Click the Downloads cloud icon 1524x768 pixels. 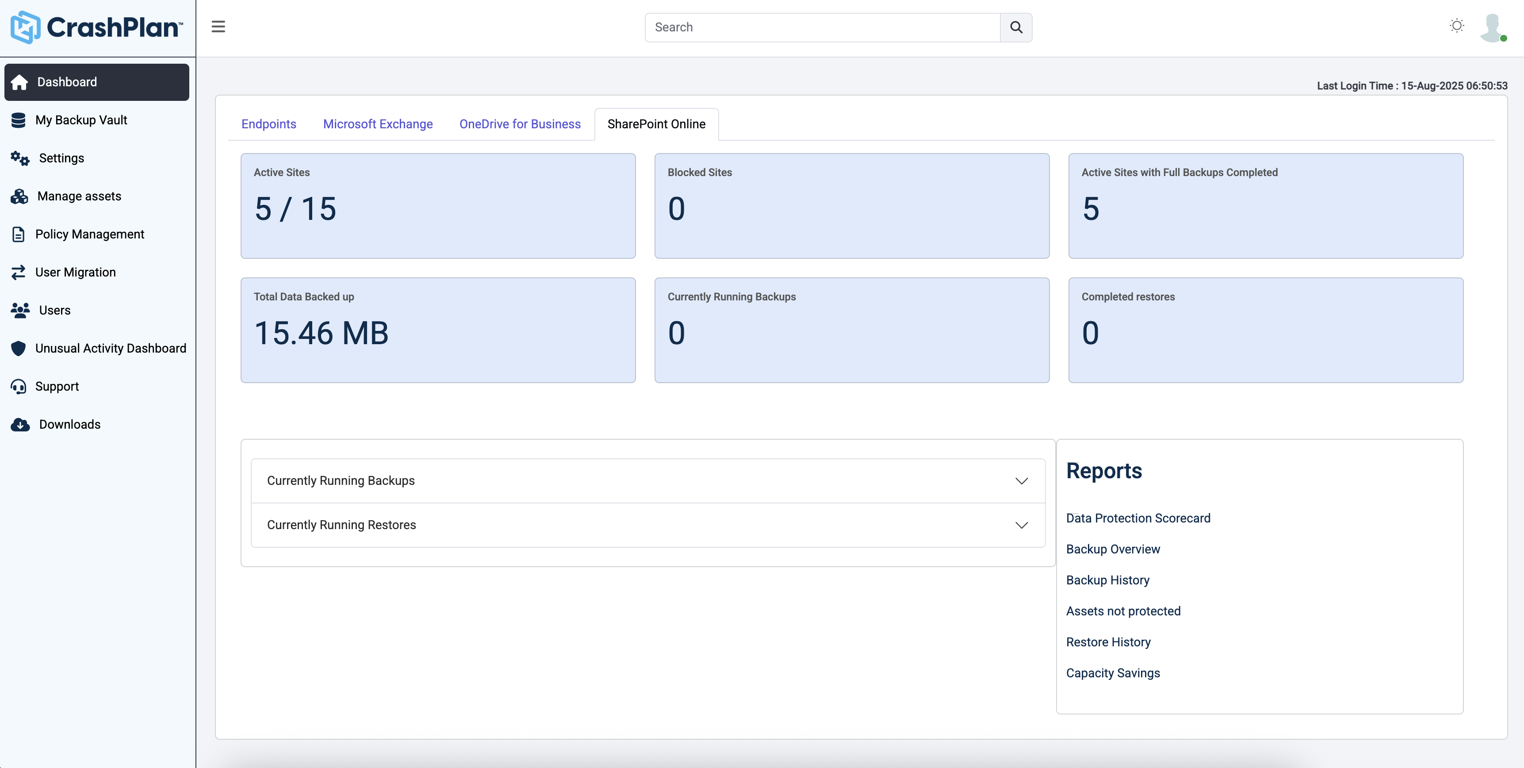[20, 424]
